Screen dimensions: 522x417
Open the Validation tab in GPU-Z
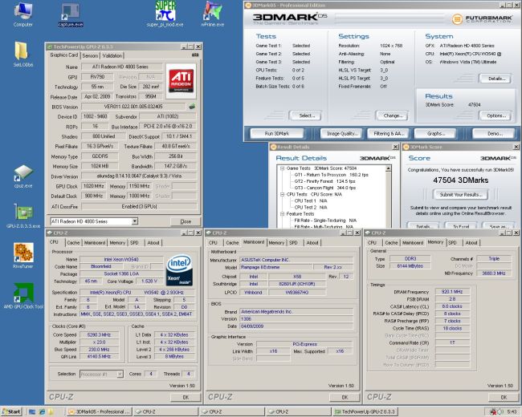(x=112, y=56)
